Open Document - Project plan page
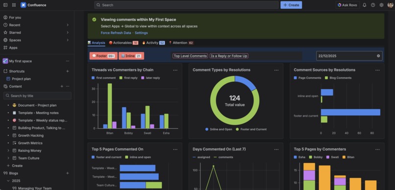The height and width of the screenshot is (190, 395). click(x=37, y=105)
